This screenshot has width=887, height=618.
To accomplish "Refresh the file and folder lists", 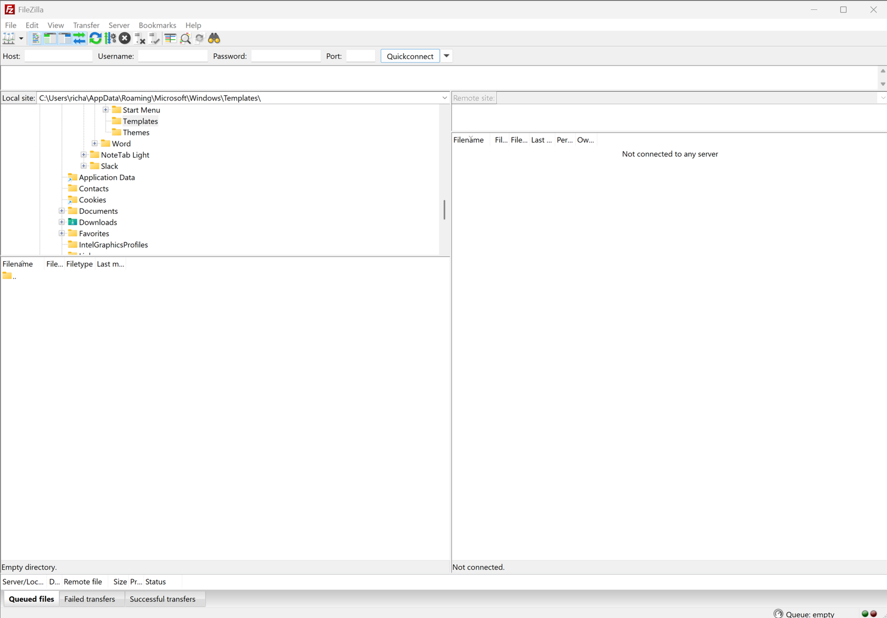I will tap(96, 38).
